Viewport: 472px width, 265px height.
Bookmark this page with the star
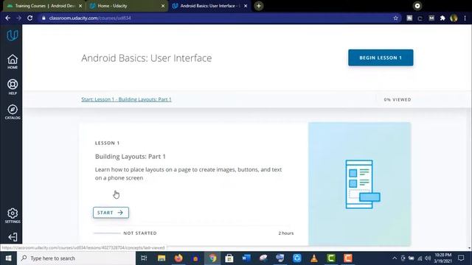(395, 18)
